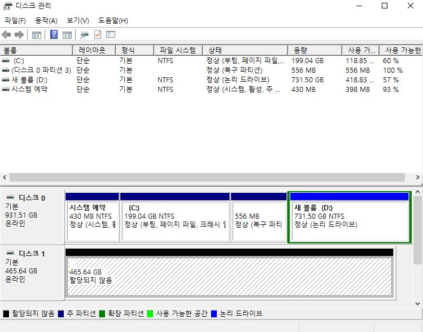Screen dimensions: 423x332
Task: Click the drive icon of 새 볼륨 (D:) row
Action: [x=6, y=79]
